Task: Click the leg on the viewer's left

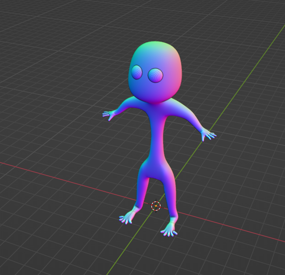Action: (142, 190)
